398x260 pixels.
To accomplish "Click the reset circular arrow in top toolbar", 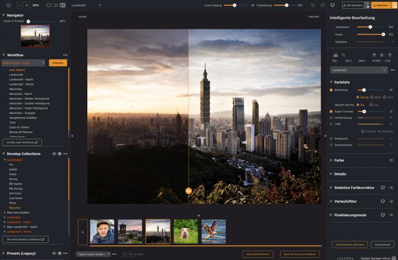I will (332, 5).
